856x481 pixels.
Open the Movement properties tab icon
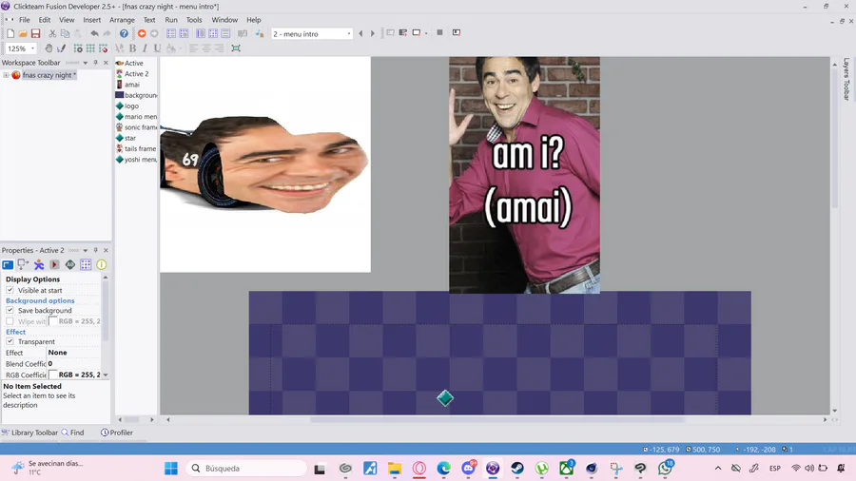coord(39,265)
